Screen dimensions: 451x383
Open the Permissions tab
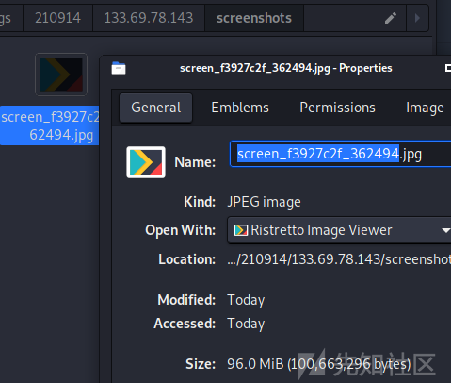coord(337,108)
